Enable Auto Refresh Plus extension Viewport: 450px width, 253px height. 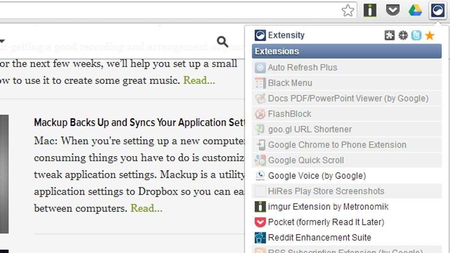346,67
